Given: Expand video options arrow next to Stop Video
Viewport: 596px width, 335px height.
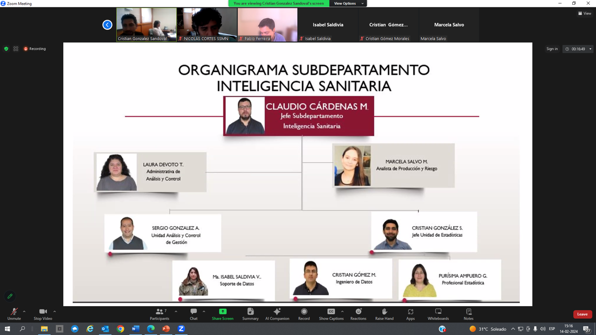Looking at the screenshot, I should click(x=54, y=311).
